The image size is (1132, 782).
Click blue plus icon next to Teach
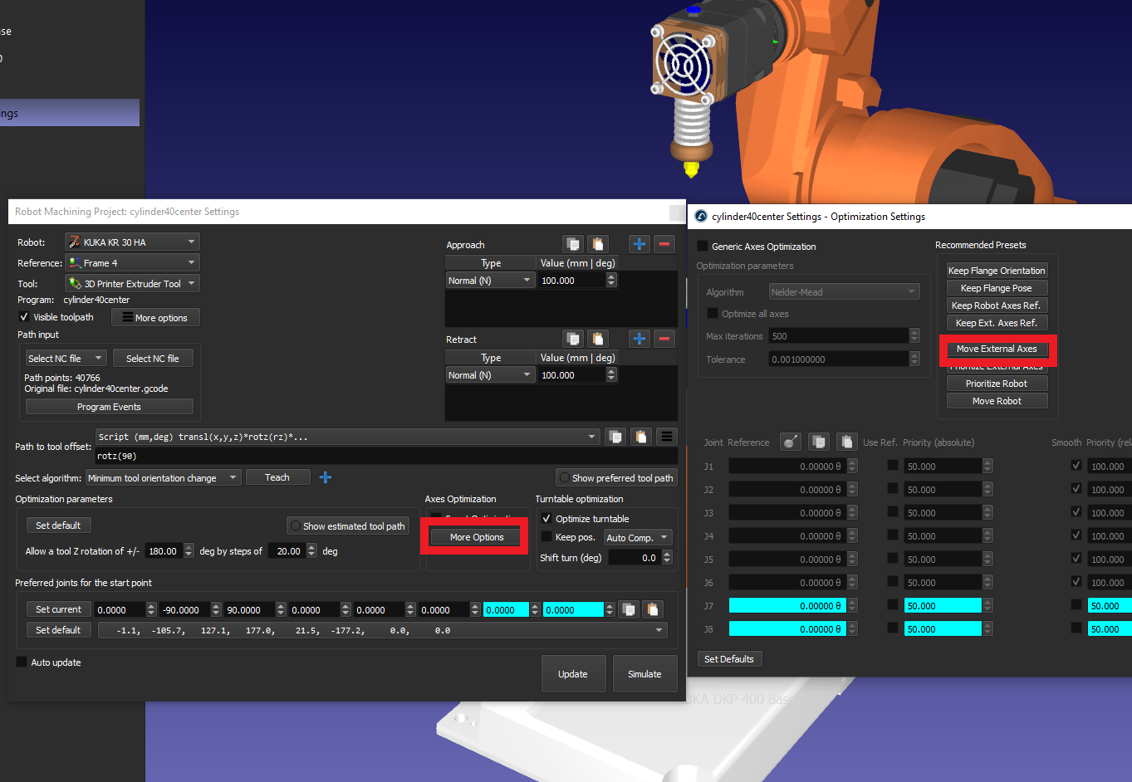[x=326, y=477]
